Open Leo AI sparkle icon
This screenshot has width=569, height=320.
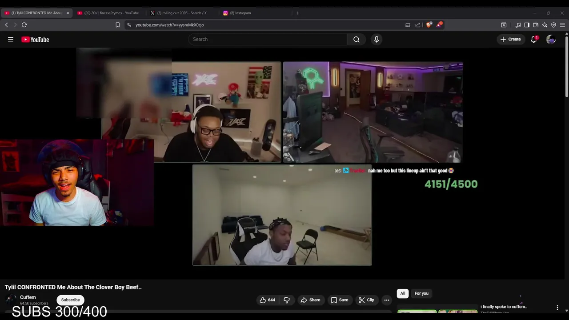[x=545, y=25]
